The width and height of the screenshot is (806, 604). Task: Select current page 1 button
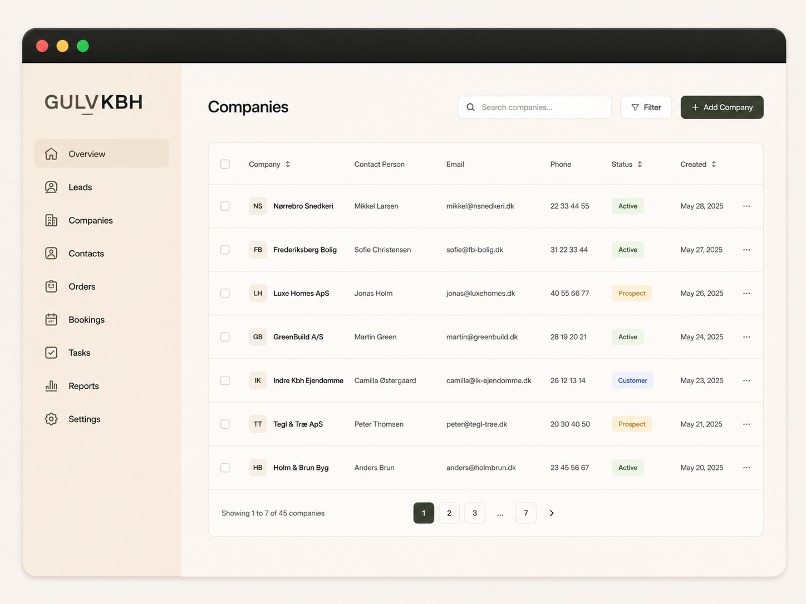click(424, 513)
